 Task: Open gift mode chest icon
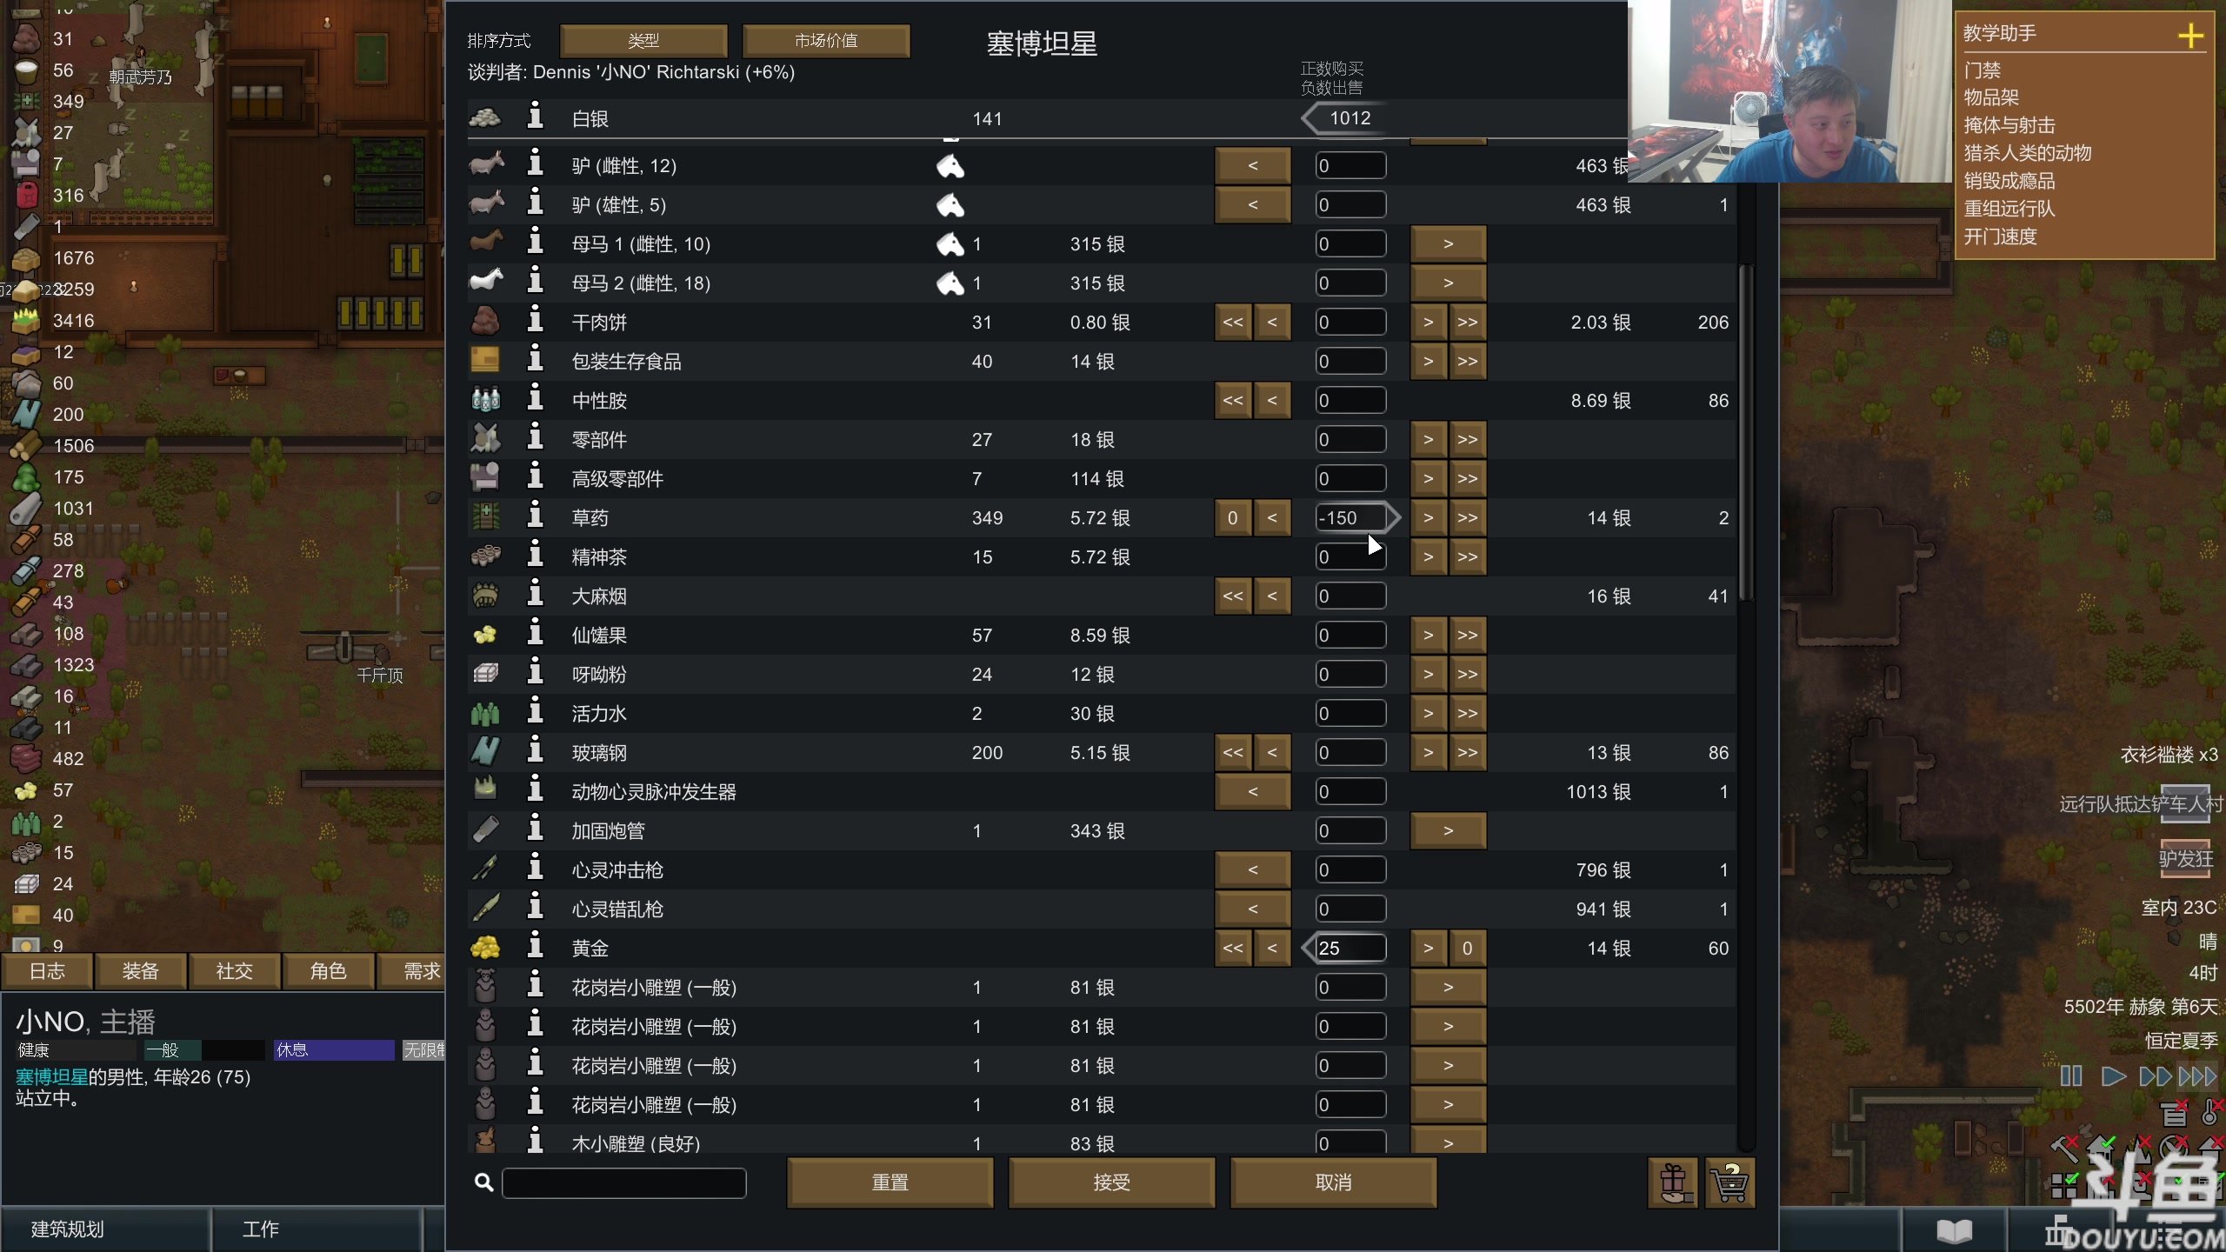1672,1182
